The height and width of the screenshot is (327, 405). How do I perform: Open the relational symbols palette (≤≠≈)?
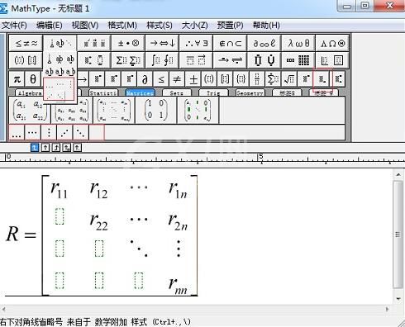[x=26, y=43]
